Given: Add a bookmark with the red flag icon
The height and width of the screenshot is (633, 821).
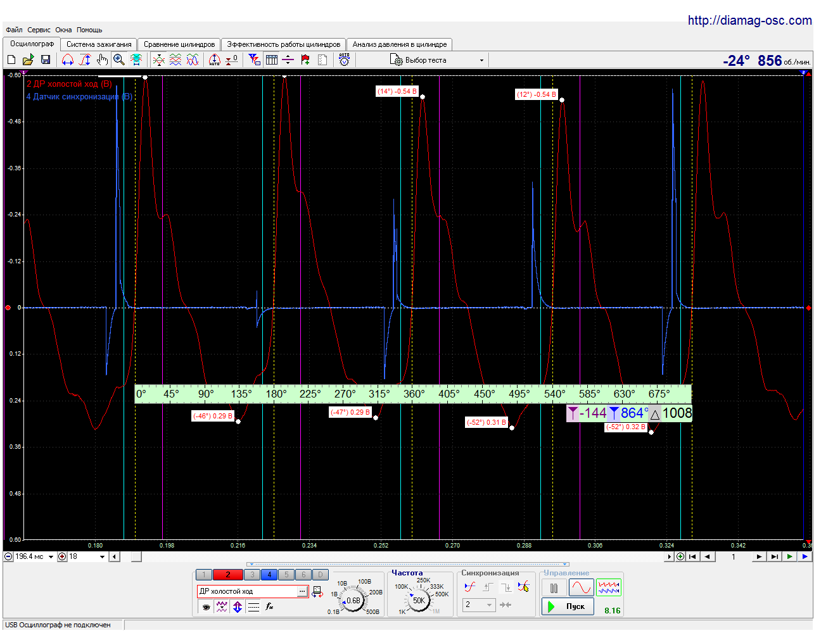Looking at the screenshot, I should coord(305,60).
